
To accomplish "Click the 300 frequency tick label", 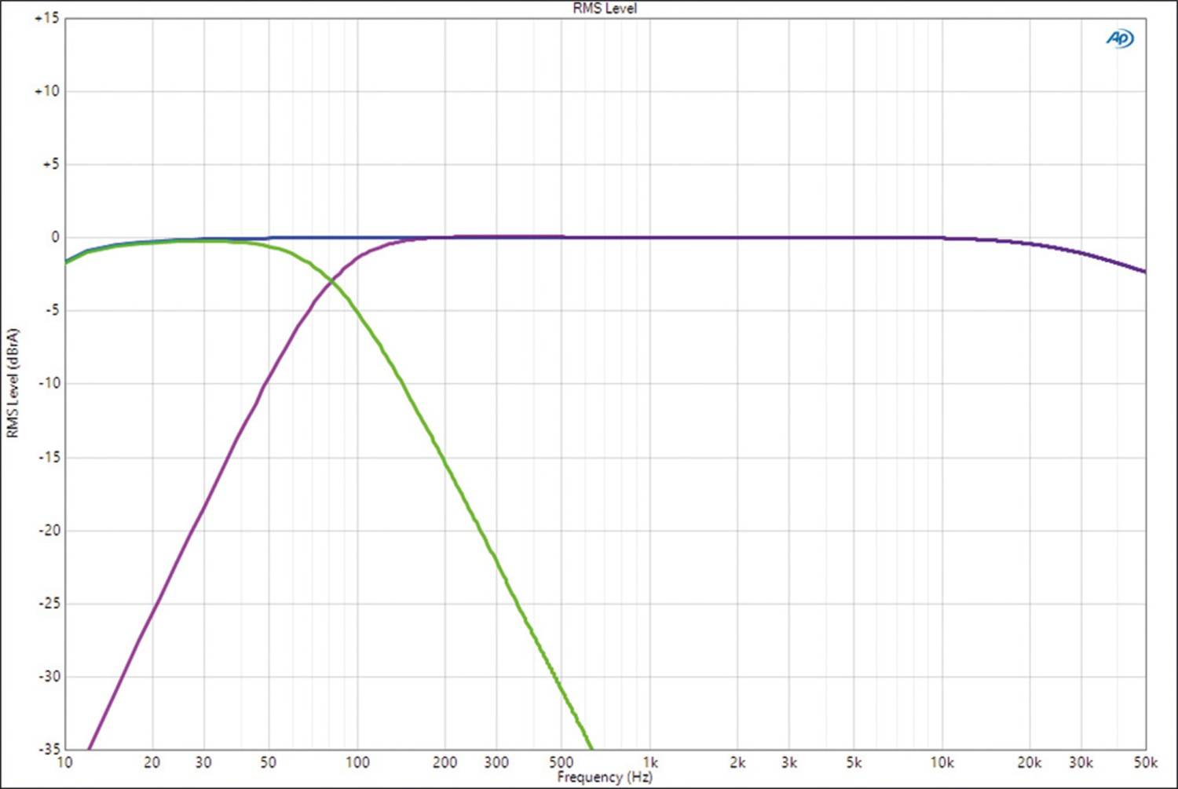I will coord(496,762).
